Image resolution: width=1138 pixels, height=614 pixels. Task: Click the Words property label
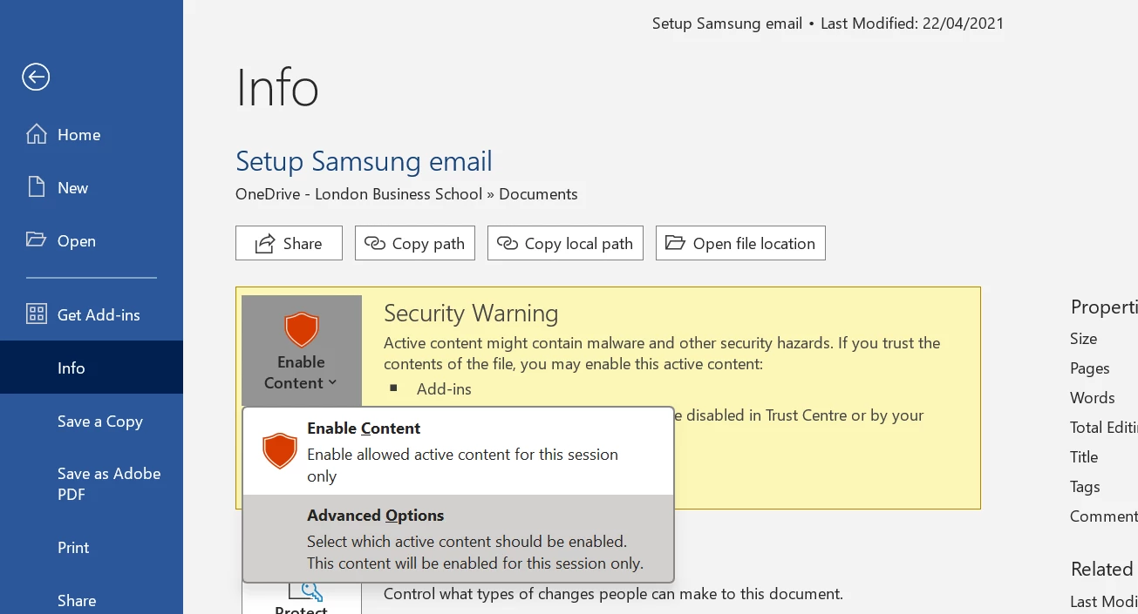click(1093, 397)
